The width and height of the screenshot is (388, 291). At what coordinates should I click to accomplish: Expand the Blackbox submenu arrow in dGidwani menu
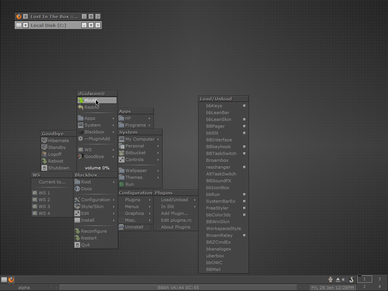click(x=114, y=132)
